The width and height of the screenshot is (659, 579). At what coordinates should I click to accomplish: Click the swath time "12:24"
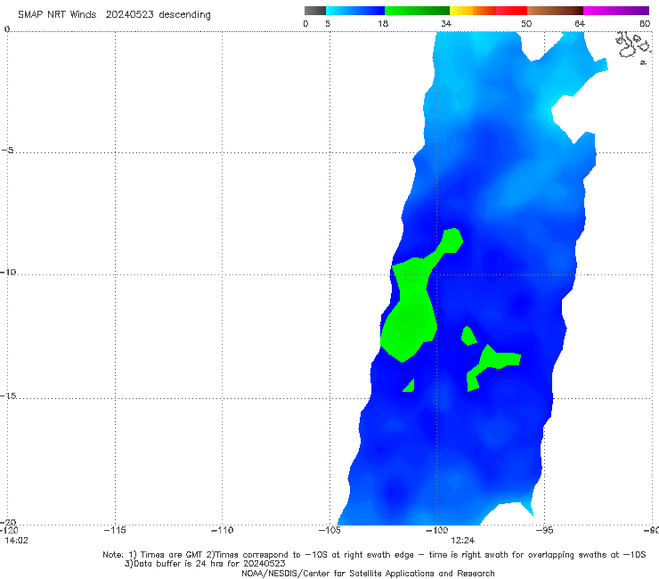pos(463,541)
